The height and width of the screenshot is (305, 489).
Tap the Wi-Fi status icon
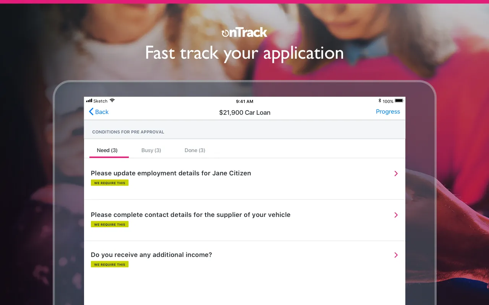pos(112,101)
